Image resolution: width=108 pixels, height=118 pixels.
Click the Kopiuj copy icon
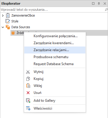tap(28, 79)
